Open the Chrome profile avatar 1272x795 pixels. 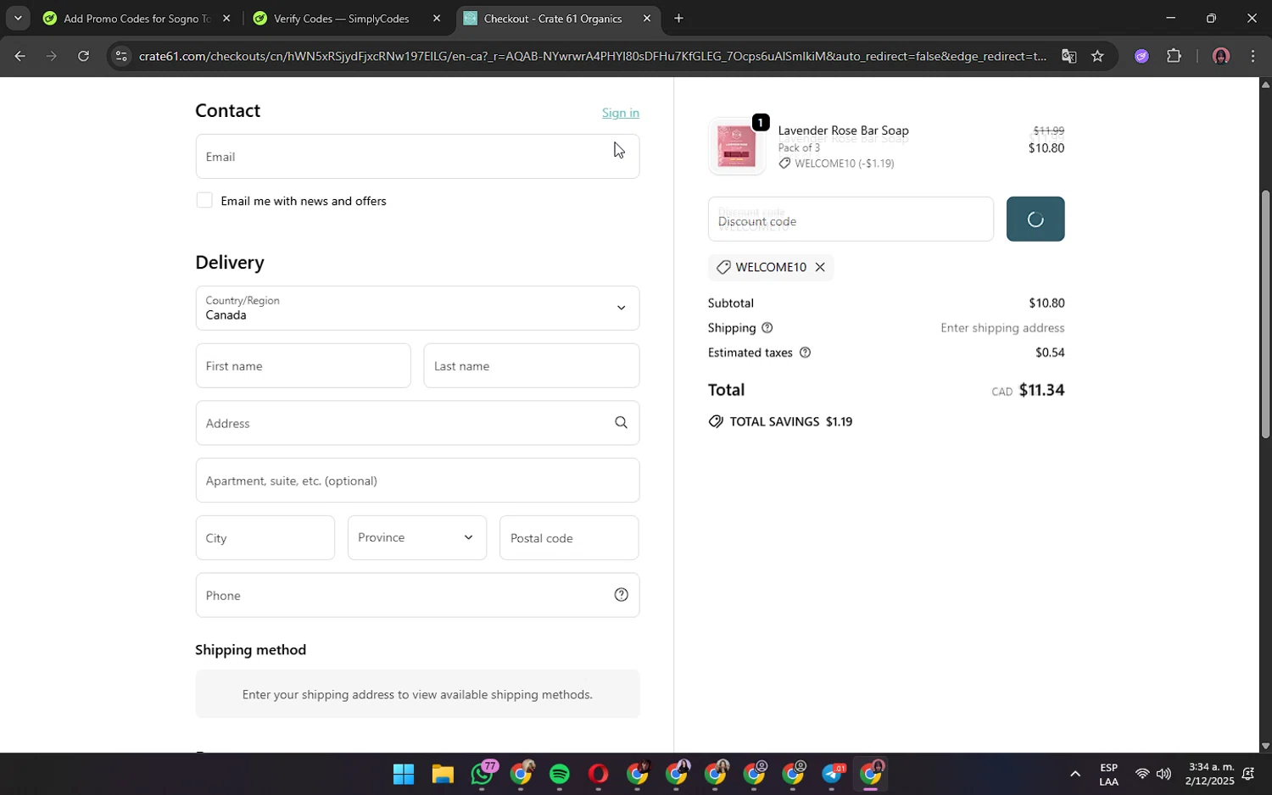pyautogui.click(x=1220, y=56)
